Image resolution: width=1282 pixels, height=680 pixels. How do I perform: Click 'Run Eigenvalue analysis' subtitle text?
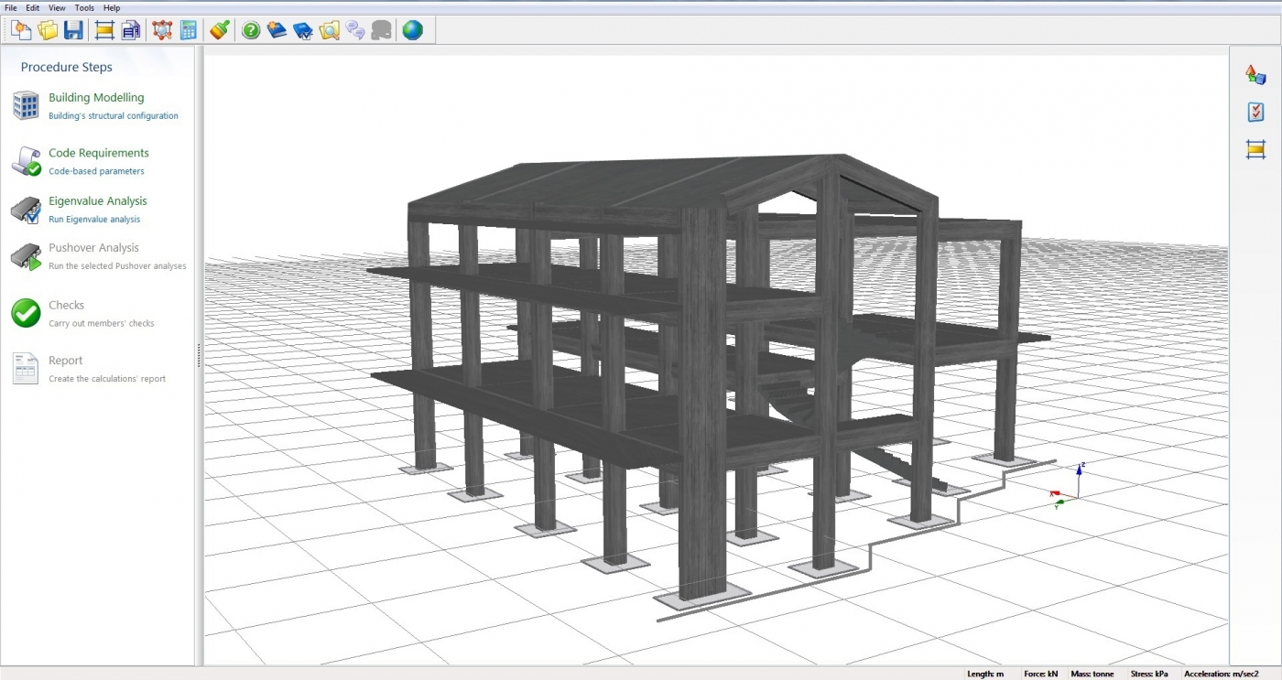(x=94, y=220)
